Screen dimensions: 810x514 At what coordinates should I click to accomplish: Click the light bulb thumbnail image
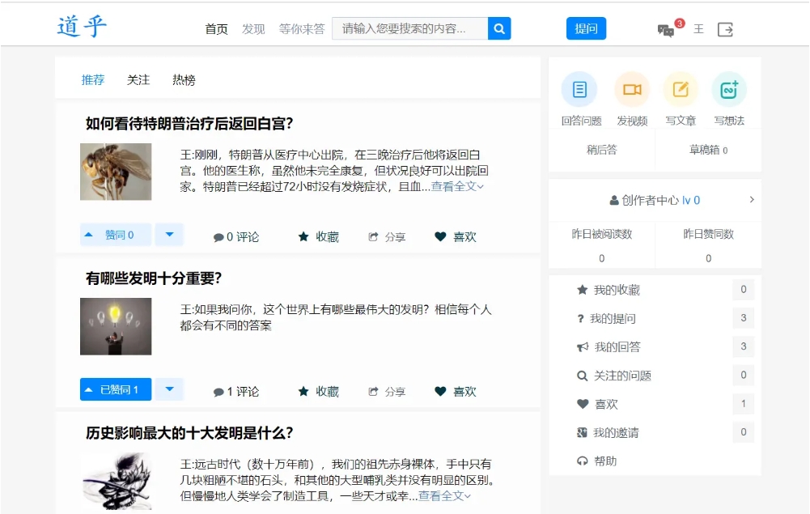(116, 326)
